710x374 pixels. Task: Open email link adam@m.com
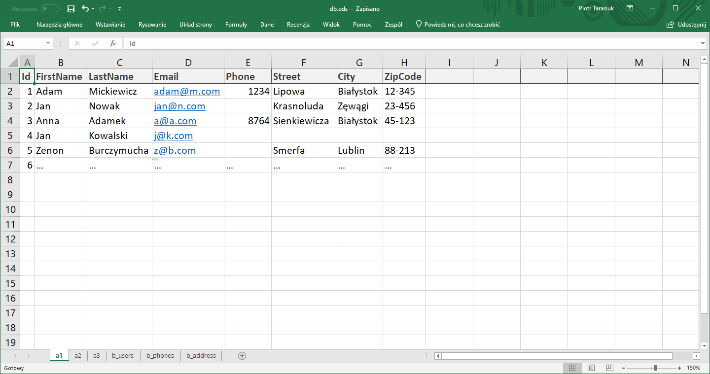187,91
